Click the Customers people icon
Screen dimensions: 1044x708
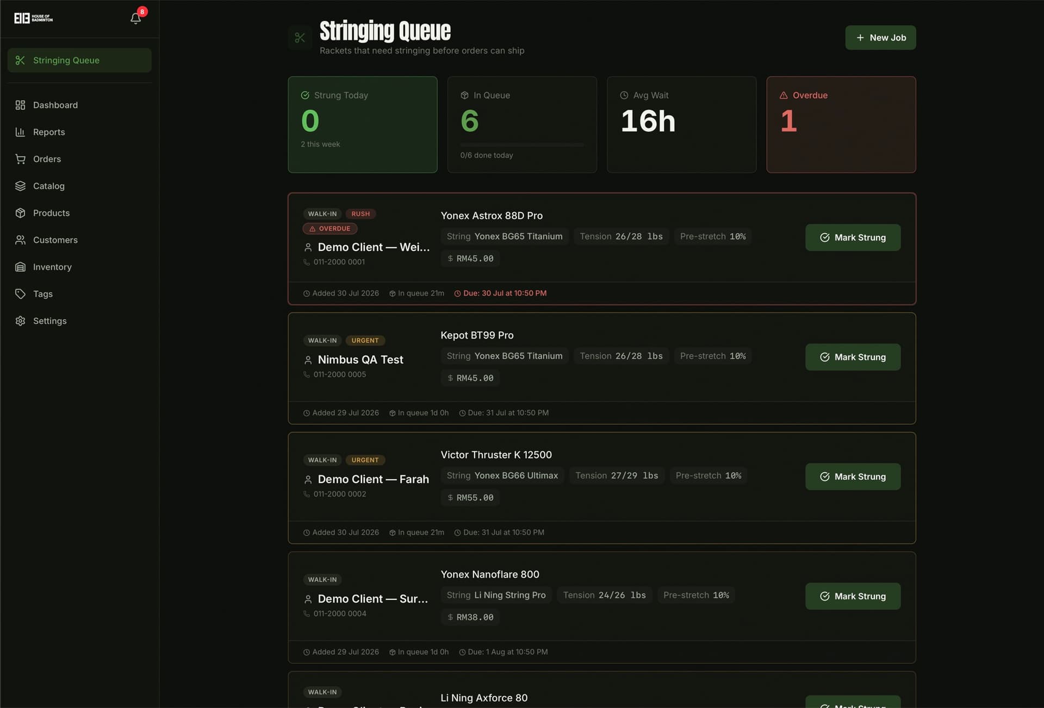click(x=20, y=240)
